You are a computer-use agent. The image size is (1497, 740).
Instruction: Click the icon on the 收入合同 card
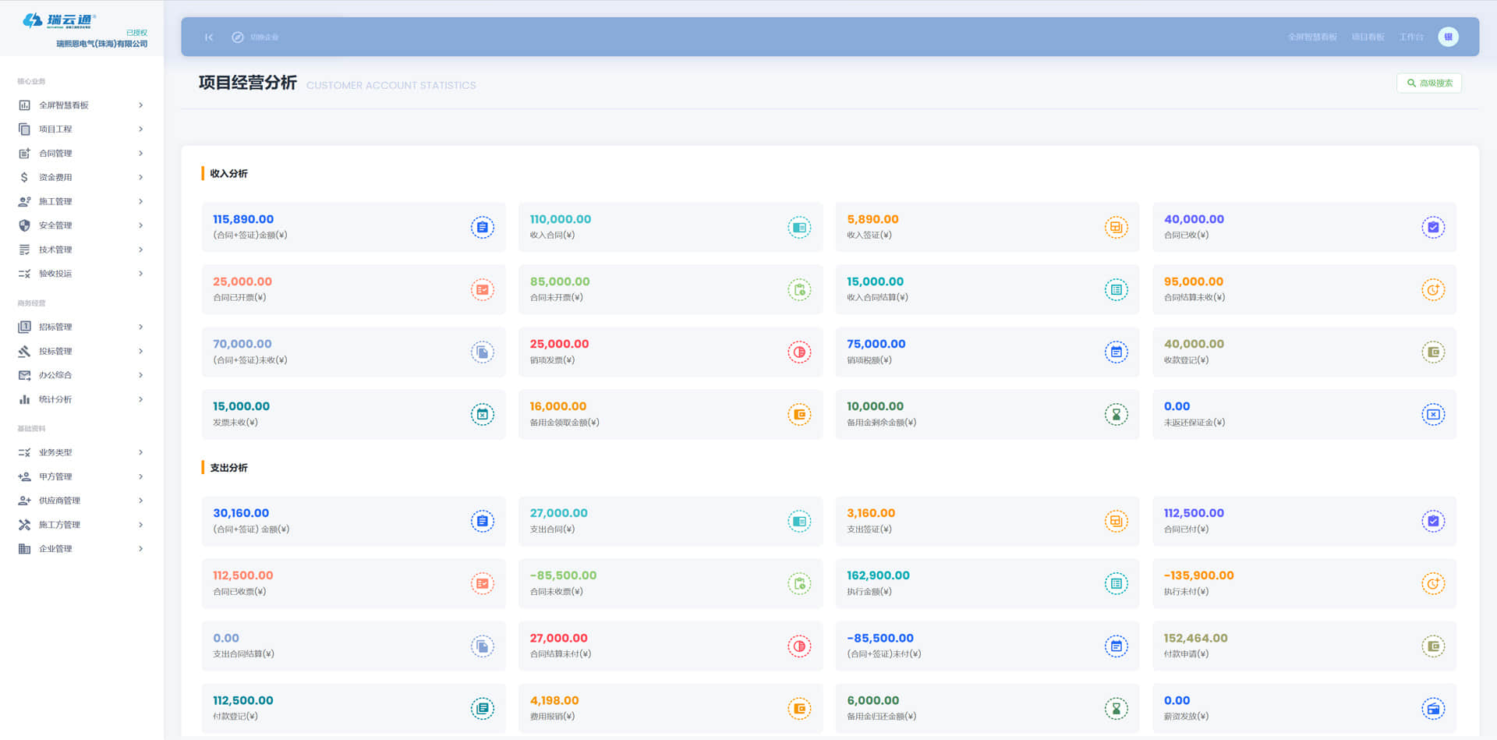point(799,228)
